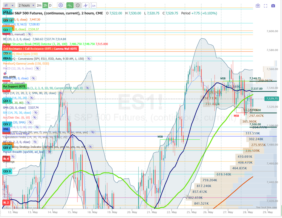Show the URSI indicator via eye icon
The width and height of the screenshot is (282, 218).
(61, 93)
